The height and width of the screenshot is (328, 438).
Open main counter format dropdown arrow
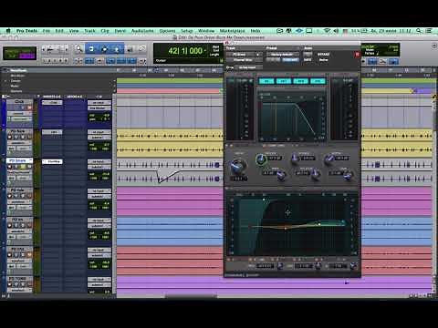click(x=205, y=50)
